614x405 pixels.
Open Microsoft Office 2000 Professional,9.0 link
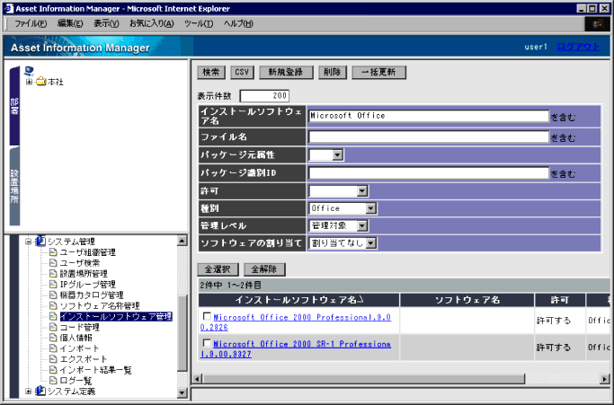(x=296, y=322)
